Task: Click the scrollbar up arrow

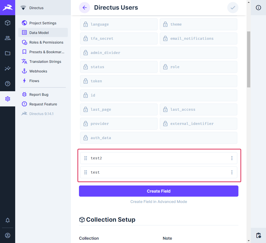Action: tap(249, 2)
